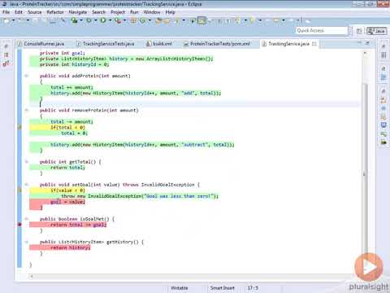Click the JUnit icon in left trim bar
390x293 pixels.
point(6,64)
